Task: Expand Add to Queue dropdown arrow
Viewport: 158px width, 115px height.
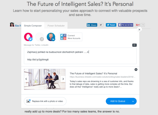Action: coord(133,101)
